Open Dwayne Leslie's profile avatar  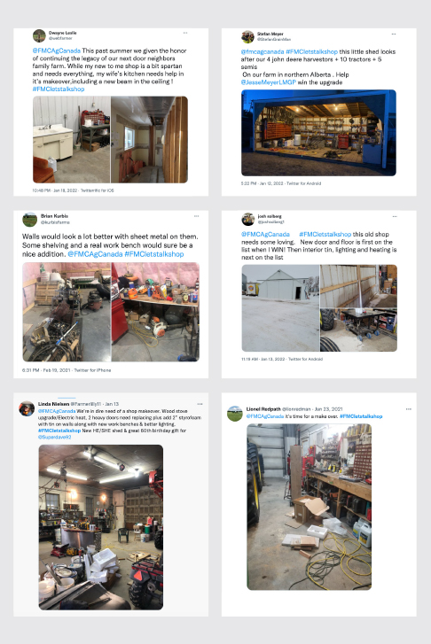coord(39,35)
